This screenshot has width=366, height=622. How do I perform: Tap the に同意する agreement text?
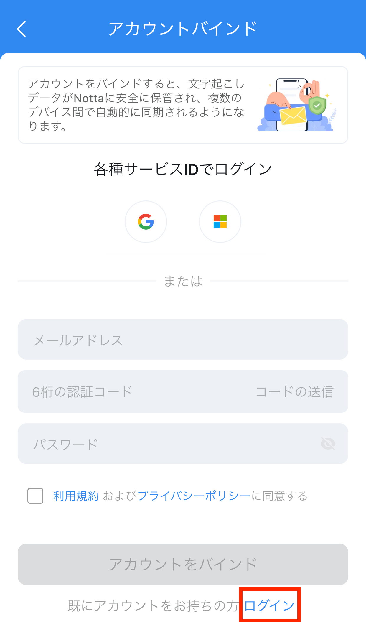(279, 496)
